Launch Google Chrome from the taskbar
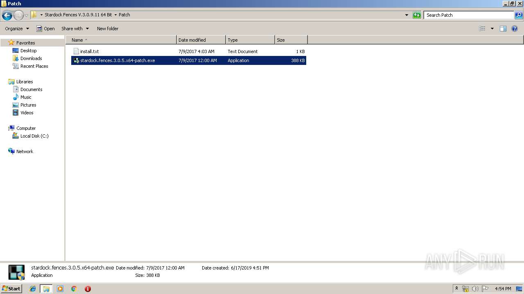The image size is (524, 294). point(74,289)
